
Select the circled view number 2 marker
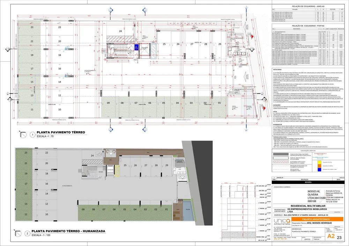27,233
